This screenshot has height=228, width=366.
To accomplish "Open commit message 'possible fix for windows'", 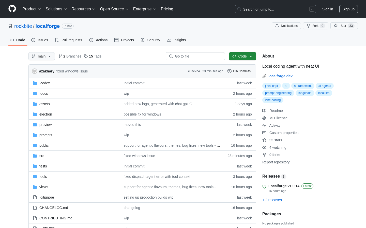I will (142, 114).
